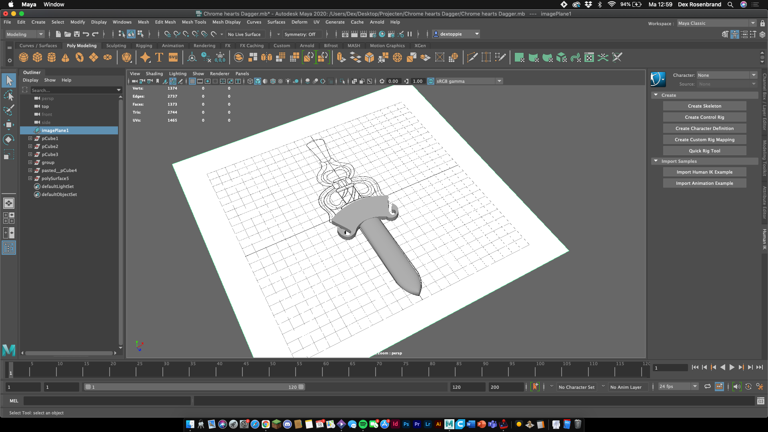
Task: Select the polygon Type (T) tool
Action: tap(159, 58)
